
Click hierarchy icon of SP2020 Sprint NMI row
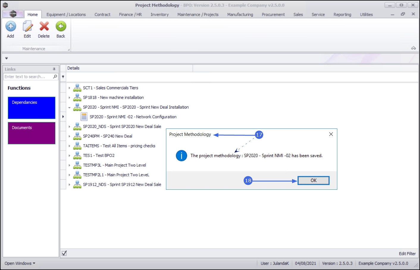[77, 107]
